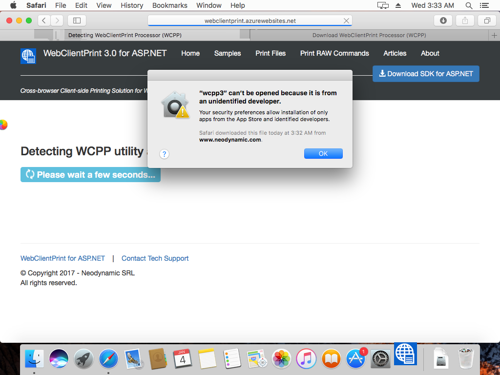
Task: Open System Preferences gear in Dock
Action: click(380, 359)
